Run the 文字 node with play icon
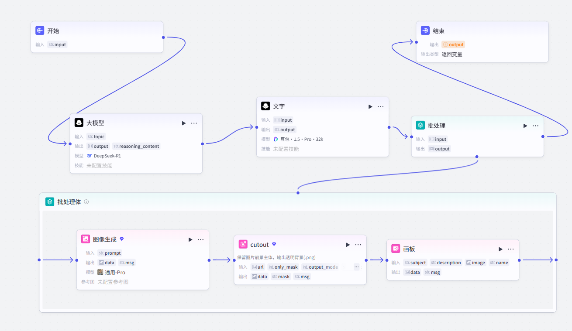The image size is (572, 331). pos(370,106)
